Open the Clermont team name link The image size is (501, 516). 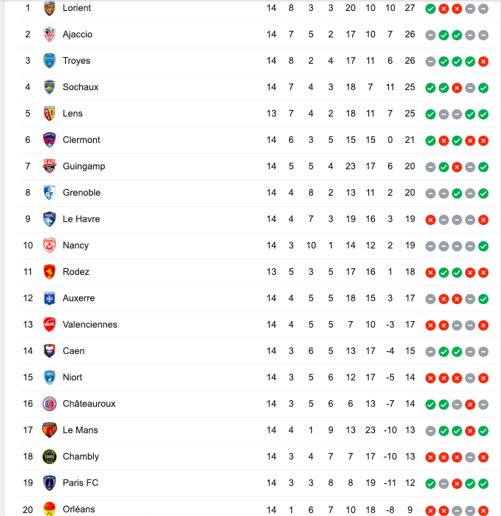[x=81, y=140]
